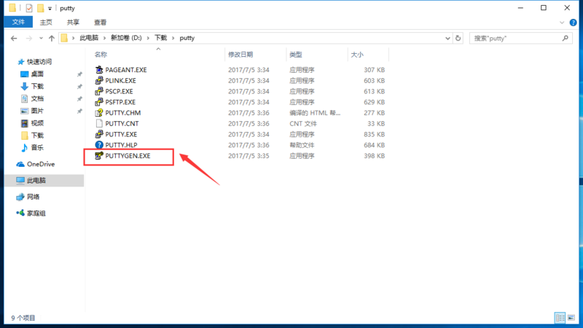Screen dimensions: 583x328
Task: Click the 帮助文件 type cell
Action: pyautogui.click(x=302, y=145)
